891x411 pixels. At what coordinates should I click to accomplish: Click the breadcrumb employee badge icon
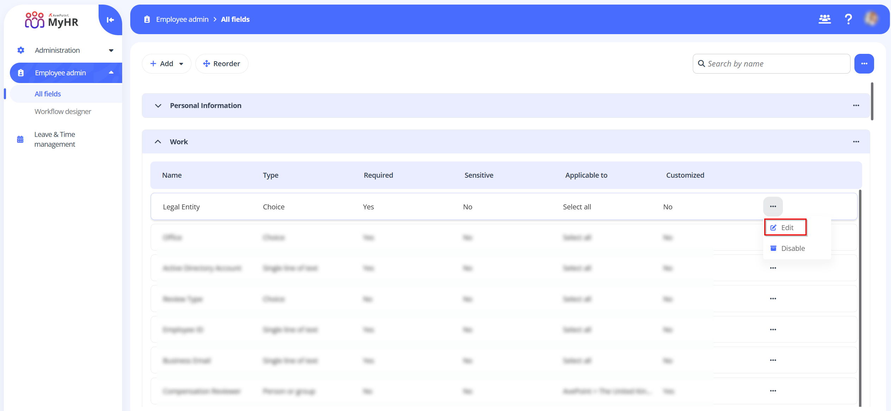pos(147,19)
